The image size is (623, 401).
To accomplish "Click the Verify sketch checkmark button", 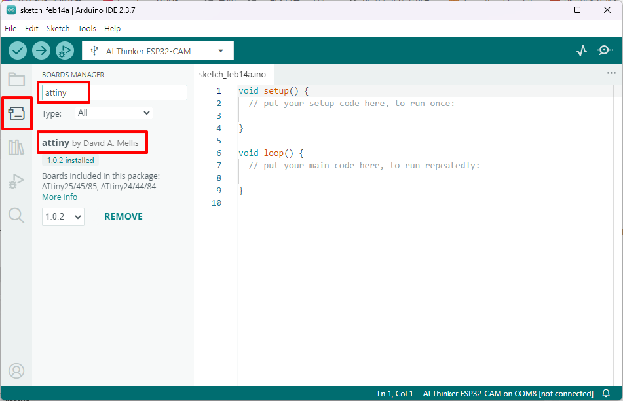I will [x=18, y=51].
